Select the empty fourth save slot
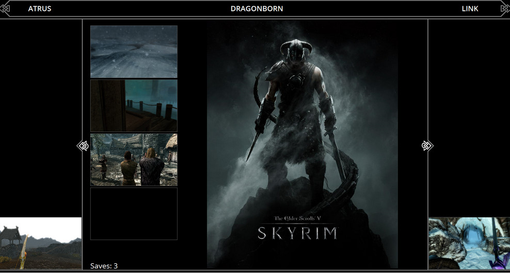The image size is (510, 273). click(x=134, y=214)
